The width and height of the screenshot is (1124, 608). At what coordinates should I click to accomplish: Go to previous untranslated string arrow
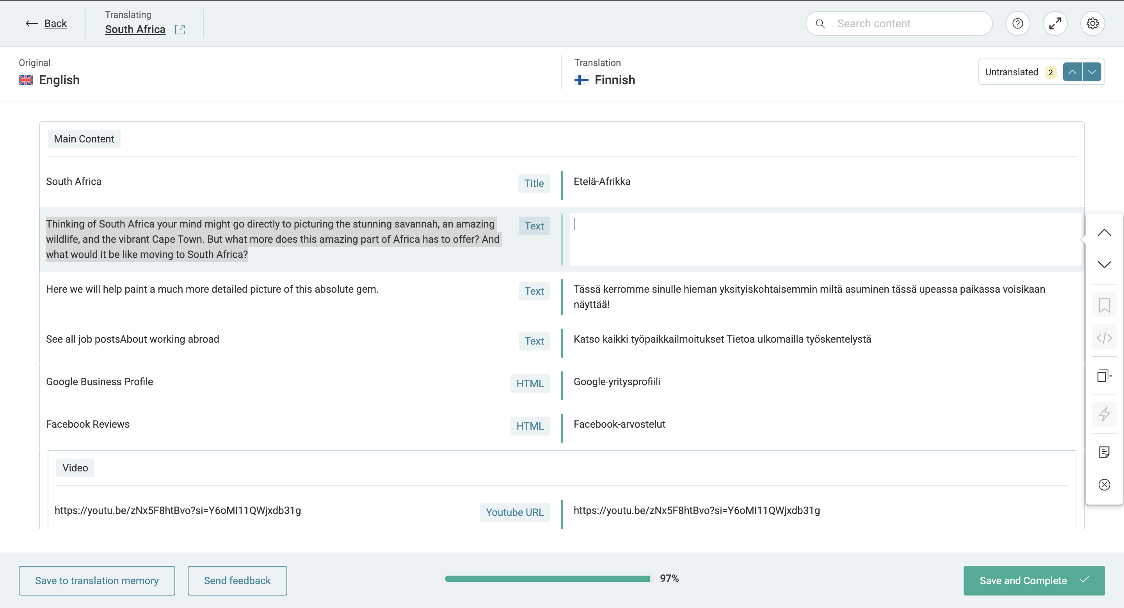(x=1072, y=72)
